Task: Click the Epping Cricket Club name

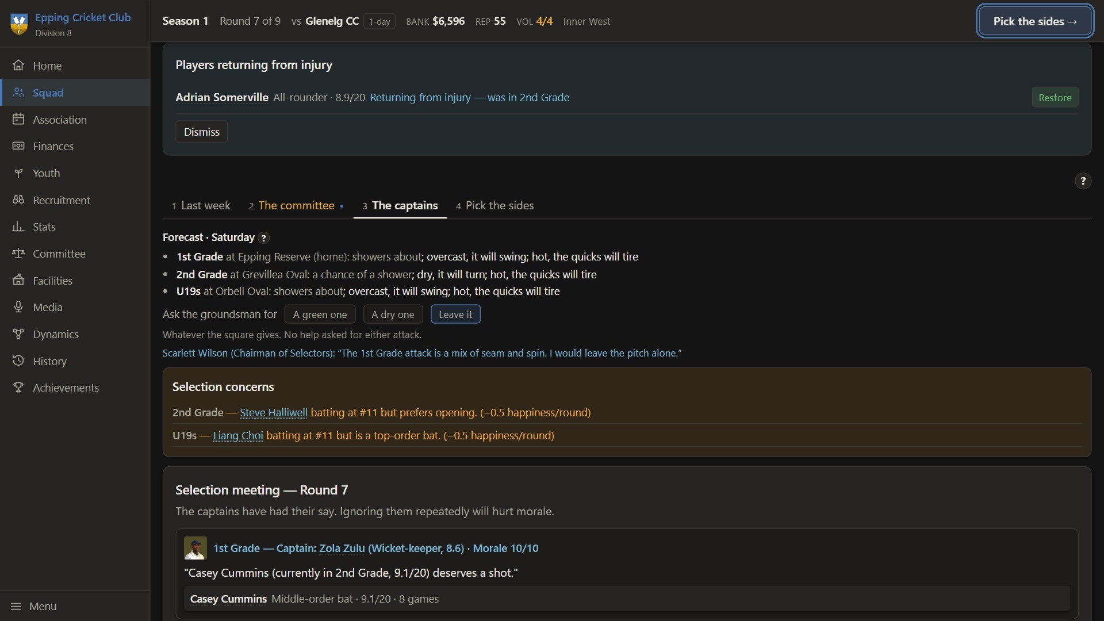Action: click(x=83, y=17)
